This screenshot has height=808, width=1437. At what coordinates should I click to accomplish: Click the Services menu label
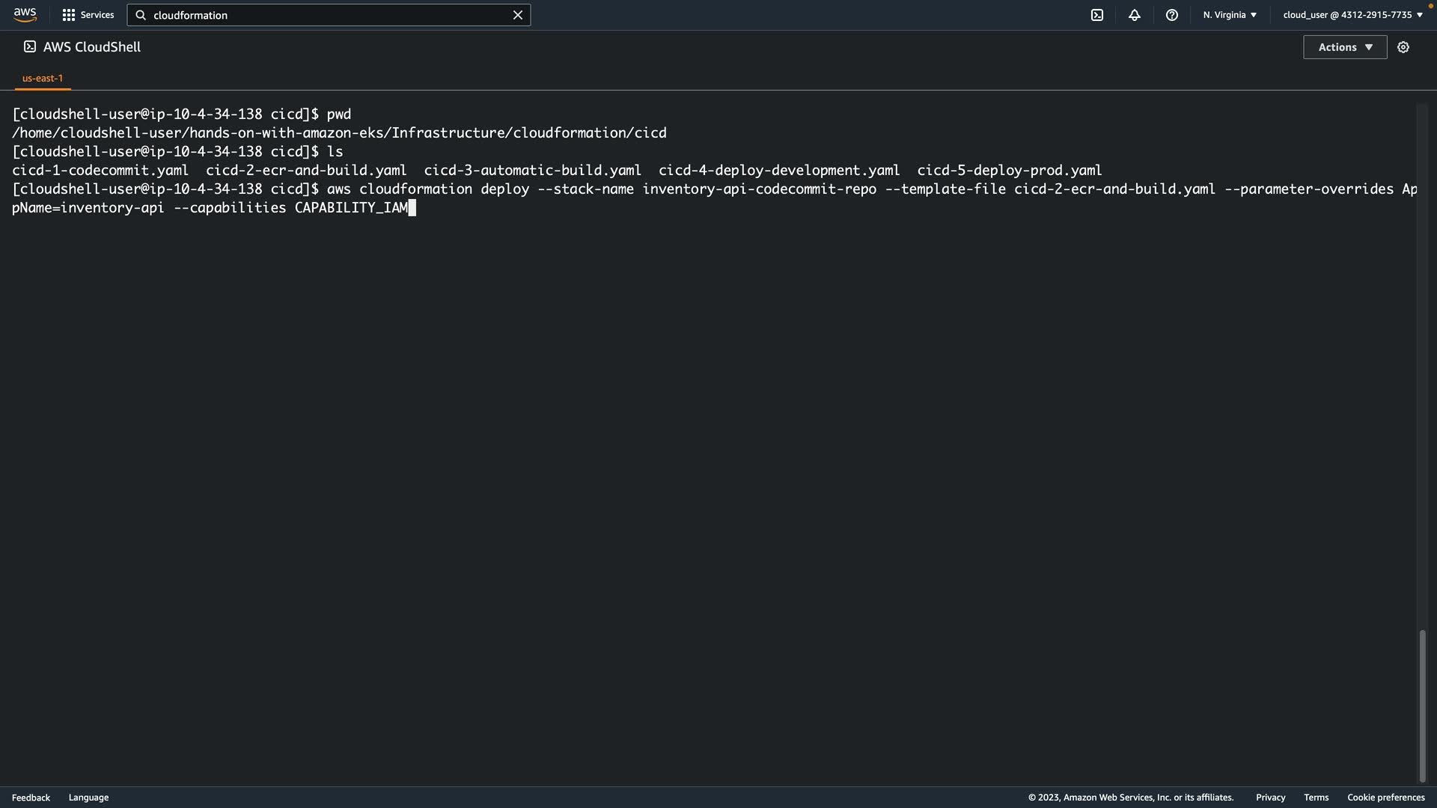97,15
